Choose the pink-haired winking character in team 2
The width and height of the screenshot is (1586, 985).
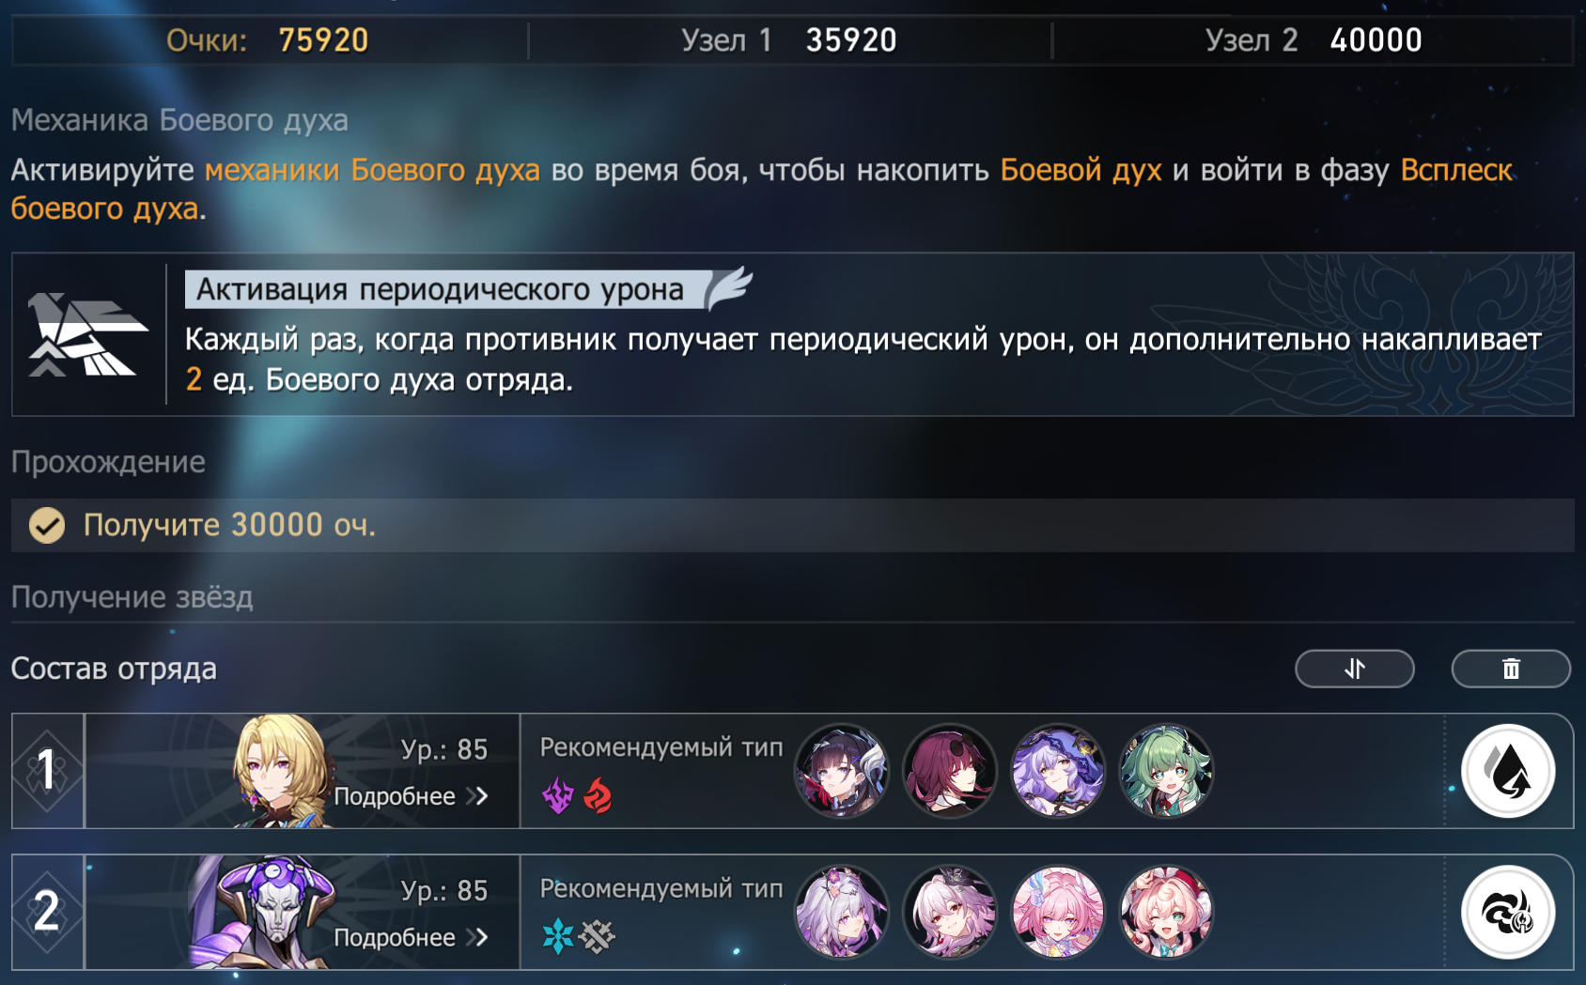[x=1166, y=912]
